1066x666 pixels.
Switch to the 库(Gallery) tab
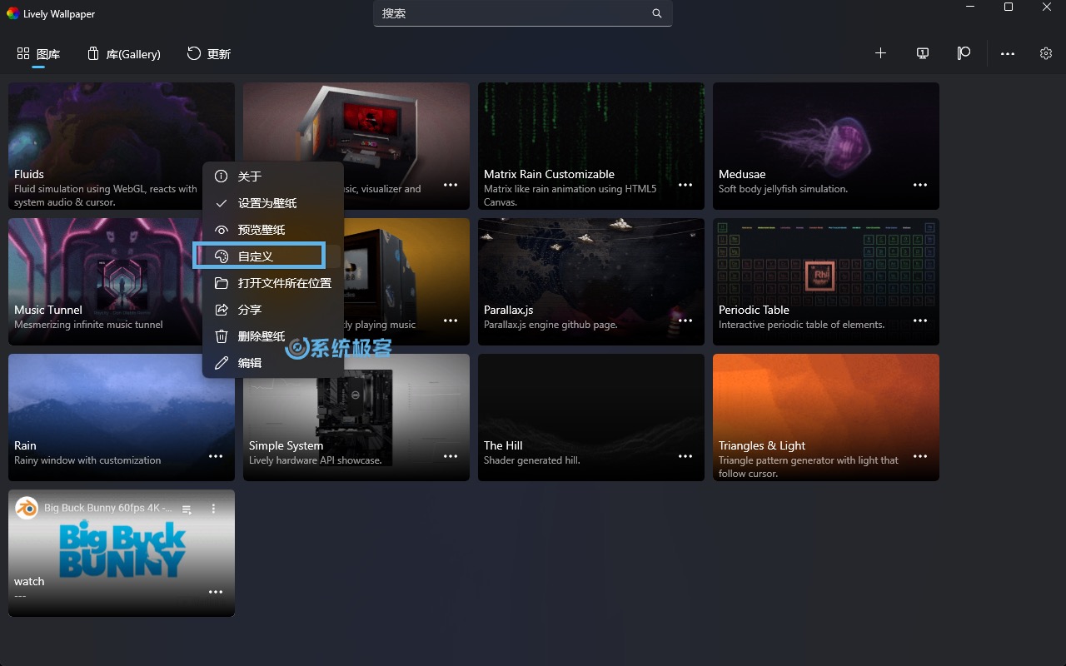123,54
